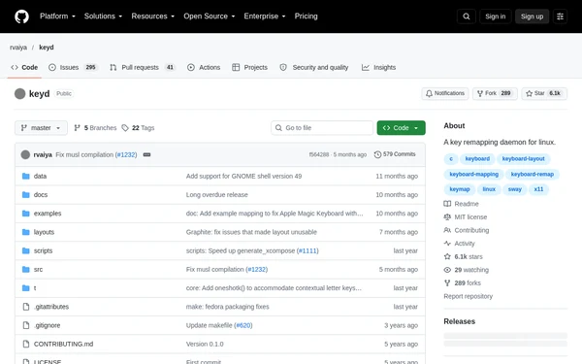The image size is (582, 364).
Task: Click the tag icon next to 22 Tags
Action: (x=125, y=128)
